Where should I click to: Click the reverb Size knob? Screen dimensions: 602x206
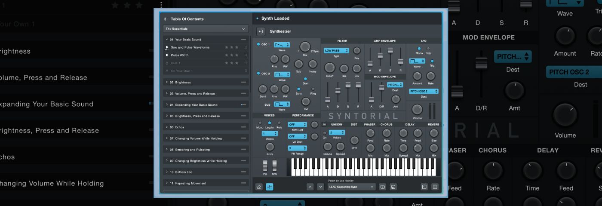click(434, 133)
